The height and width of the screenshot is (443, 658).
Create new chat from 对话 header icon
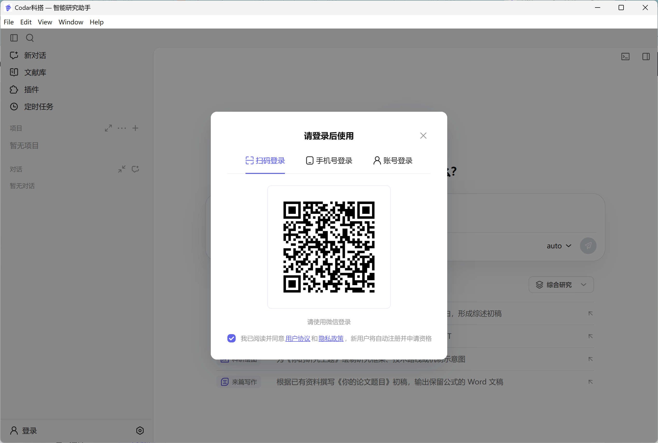(135, 169)
